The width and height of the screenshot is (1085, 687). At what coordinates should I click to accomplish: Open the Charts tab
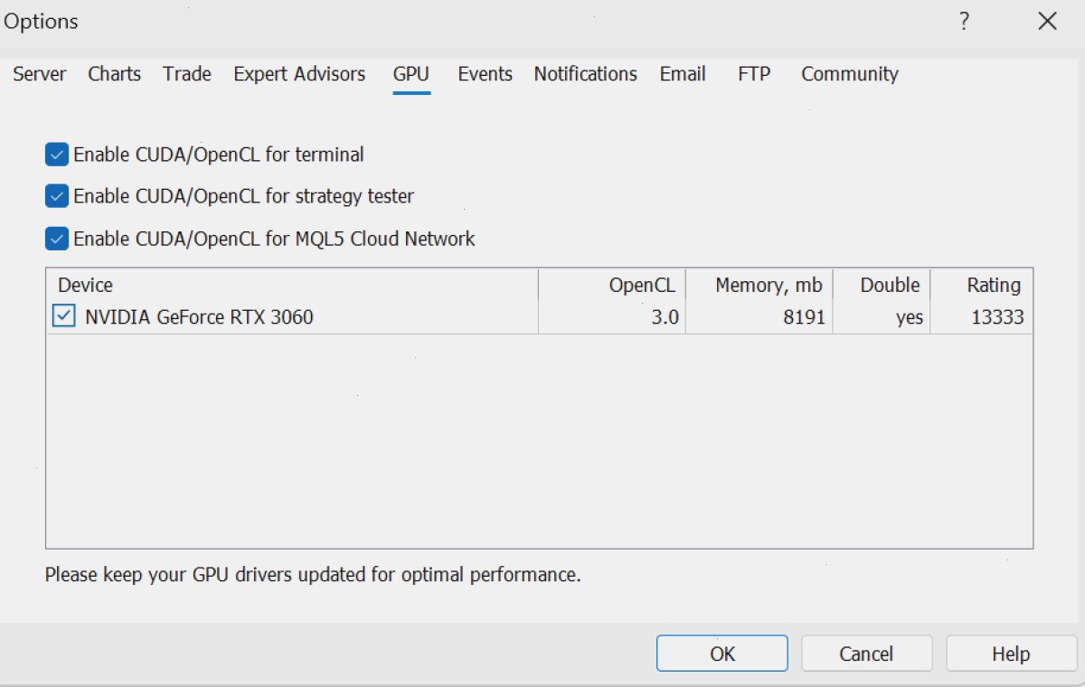point(114,74)
